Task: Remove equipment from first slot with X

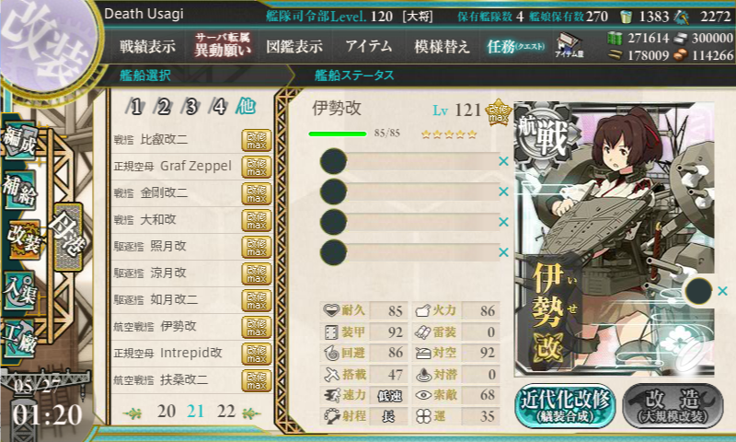Action: click(503, 161)
